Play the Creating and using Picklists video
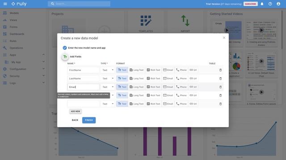Viewport: 286px width, 160px height. click(261, 30)
